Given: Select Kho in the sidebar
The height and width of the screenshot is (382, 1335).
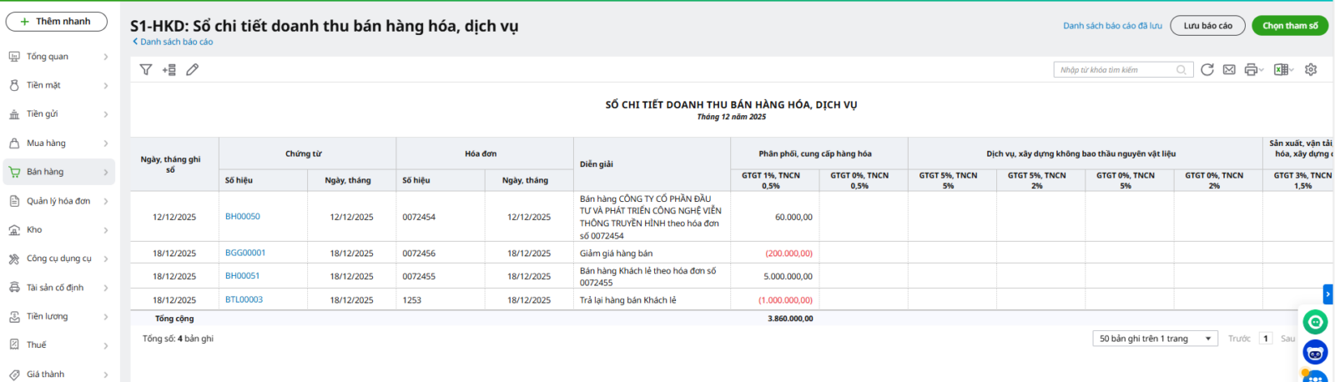Looking at the screenshot, I should pyautogui.click(x=58, y=229).
